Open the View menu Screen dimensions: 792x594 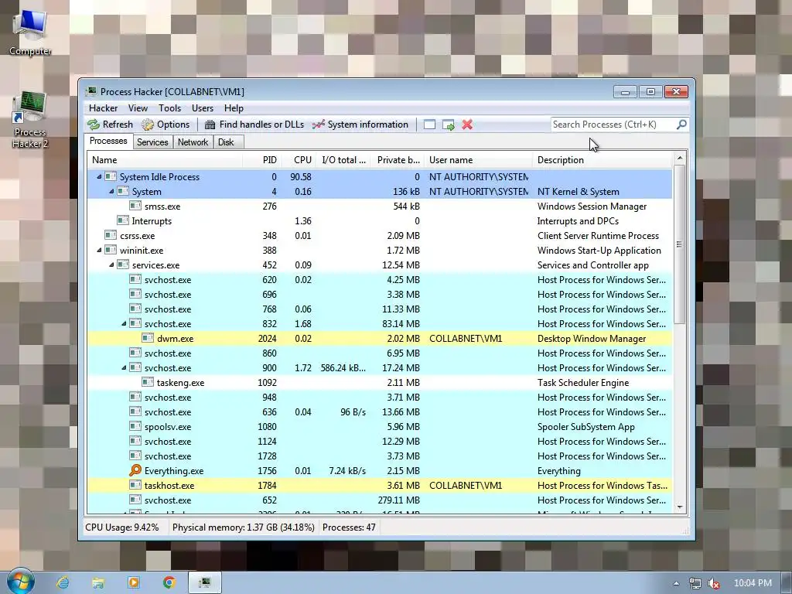click(x=138, y=108)
